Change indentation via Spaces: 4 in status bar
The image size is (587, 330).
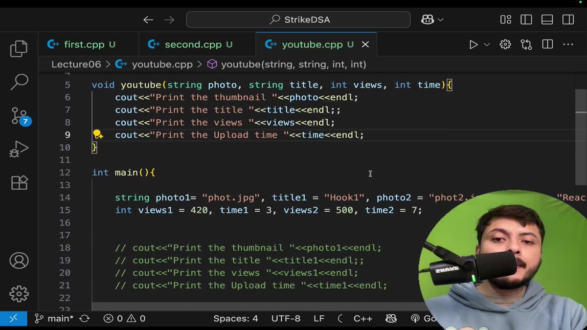click(236, 318)
